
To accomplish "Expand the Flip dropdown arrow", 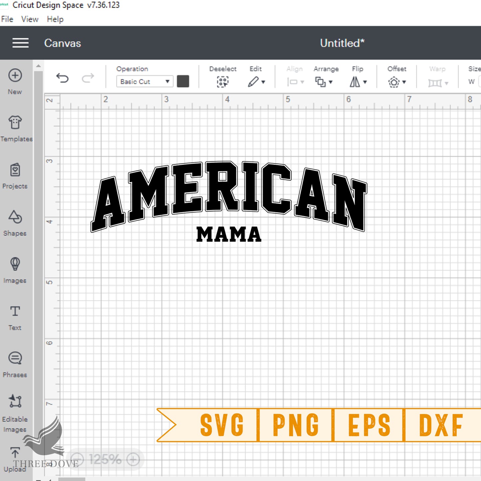I will tap(365, 82).
